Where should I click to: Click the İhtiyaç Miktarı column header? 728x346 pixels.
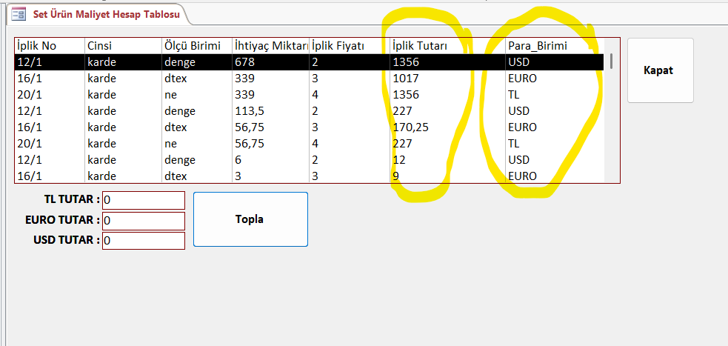click(270, 46)
